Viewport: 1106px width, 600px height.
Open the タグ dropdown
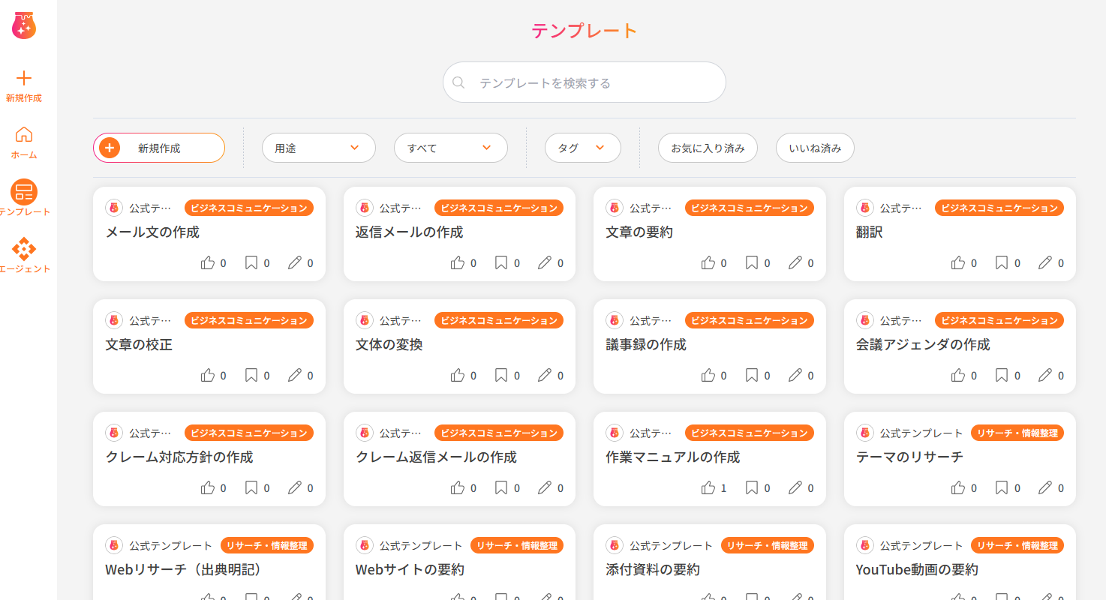tap(582, 148)
